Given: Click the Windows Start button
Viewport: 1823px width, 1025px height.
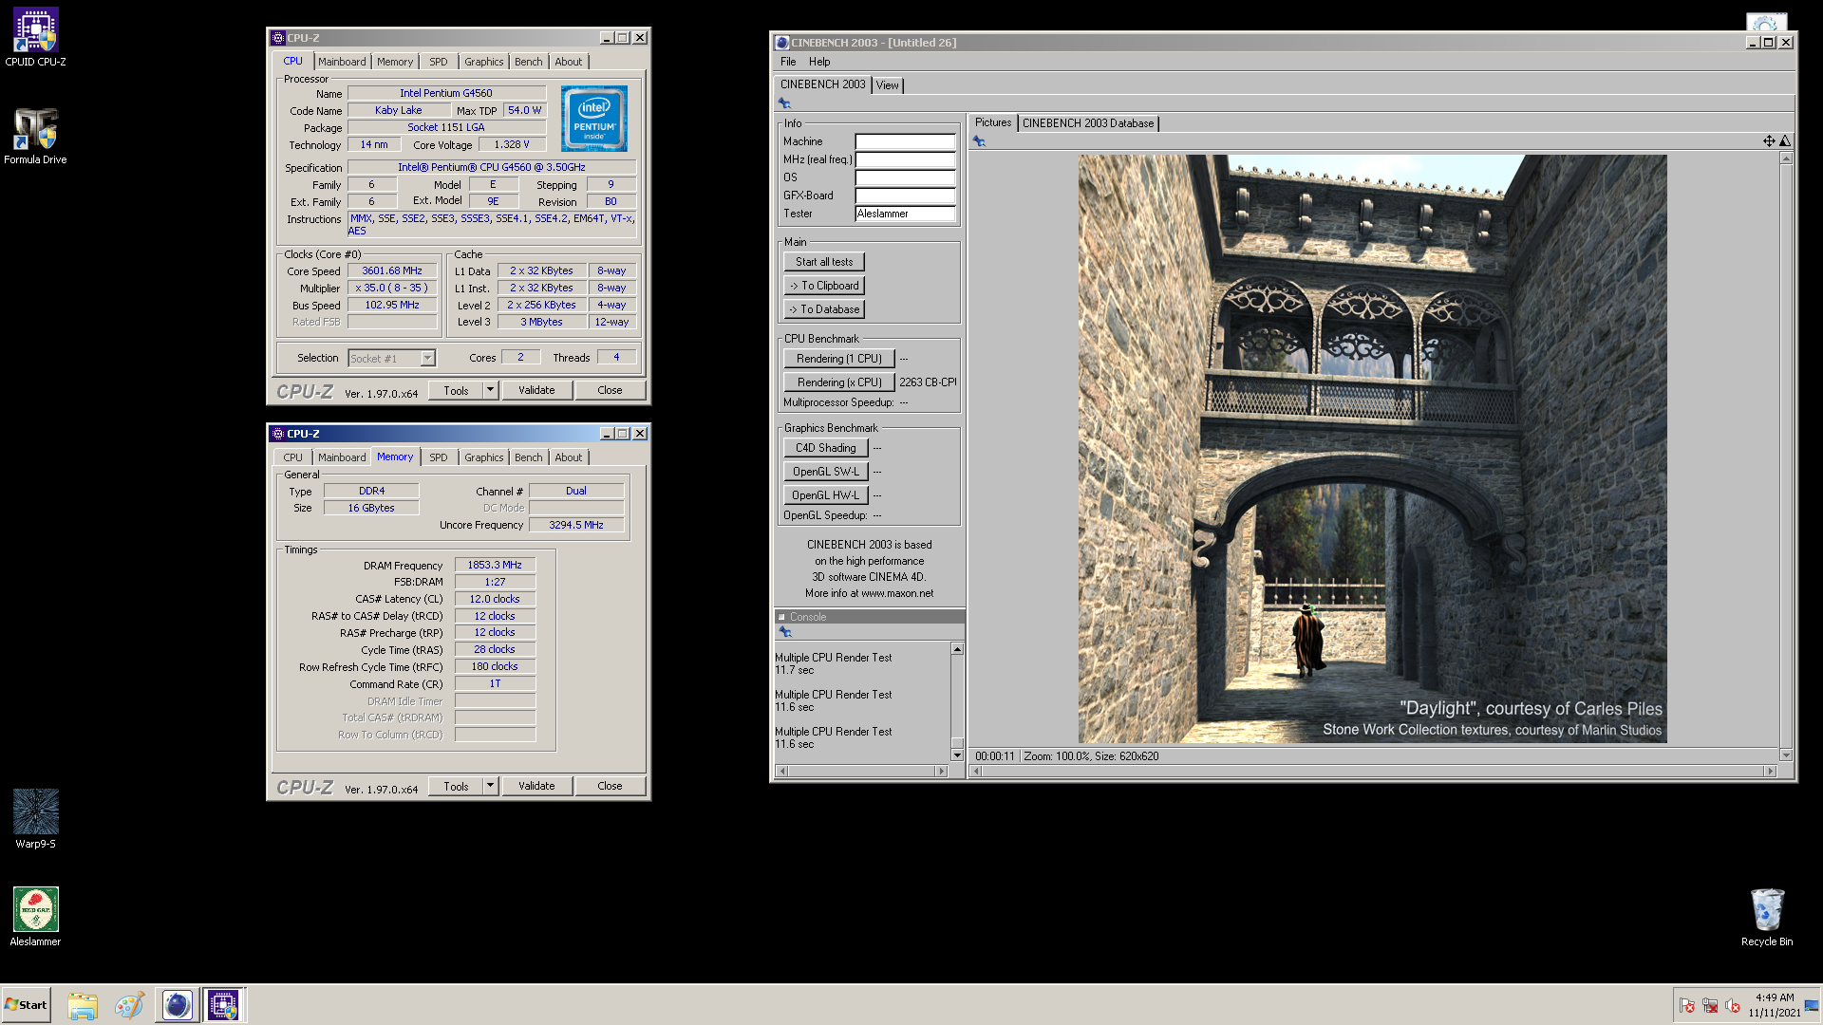Looking at the screenshot, I should (27, 1005).
